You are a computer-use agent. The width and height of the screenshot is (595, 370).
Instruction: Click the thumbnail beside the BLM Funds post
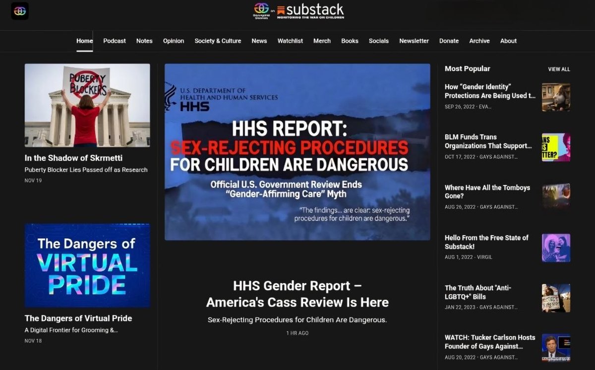pyautogui.click(x=556, y=147)
